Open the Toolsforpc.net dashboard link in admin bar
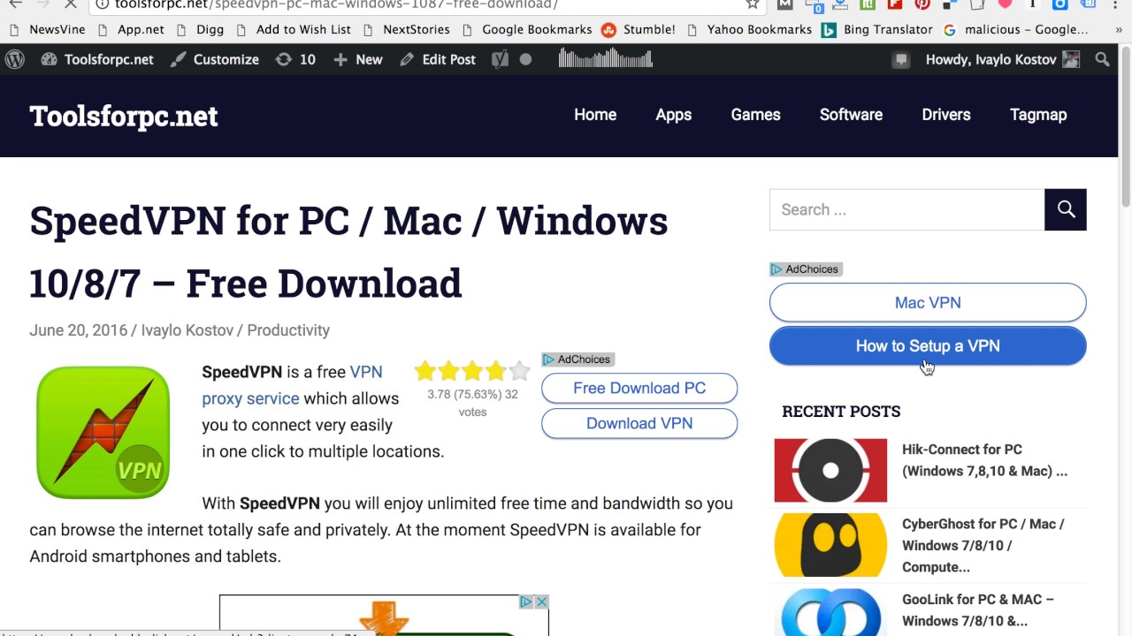Viewport: 1132px width, 636px height. coord(97,59)
